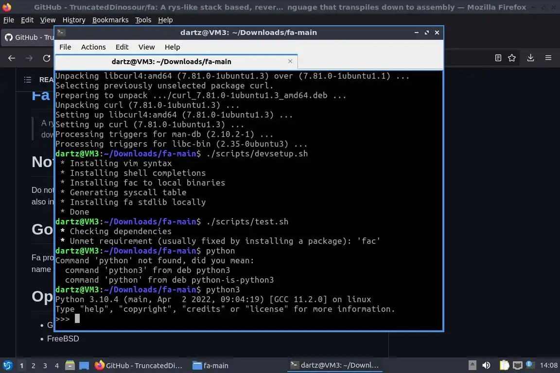Open the update notifier tray icon

[x=530, y=365]
